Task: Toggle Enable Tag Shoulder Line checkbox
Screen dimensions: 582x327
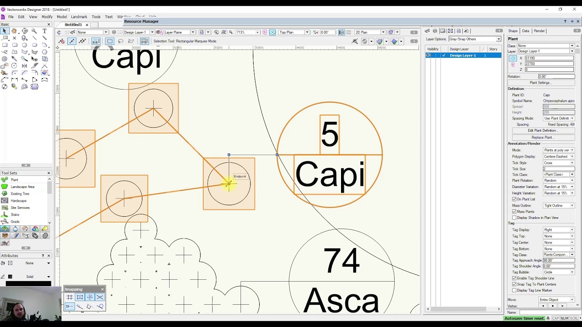Action: click(514, 278)
